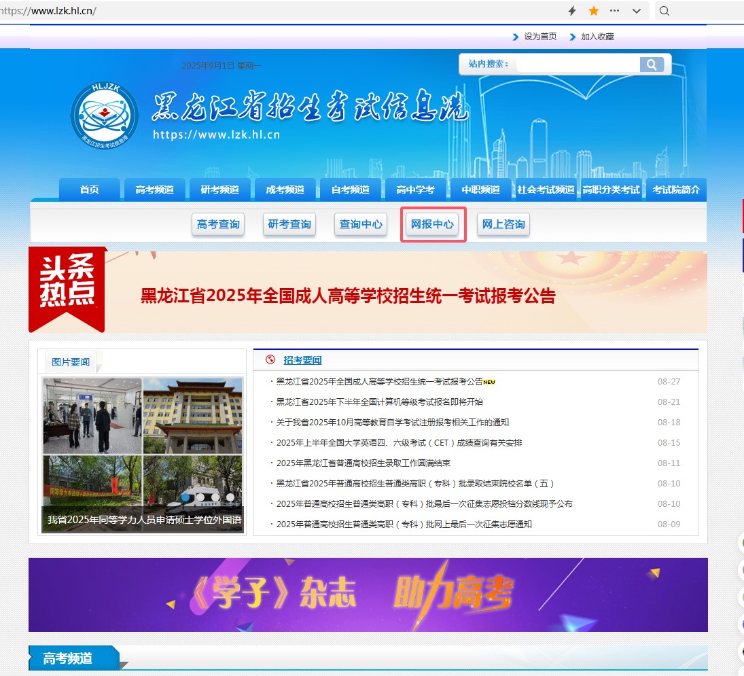Click the site search magnifier button
The height and width of the screenshot is (676, 744).
coord(651,65)
